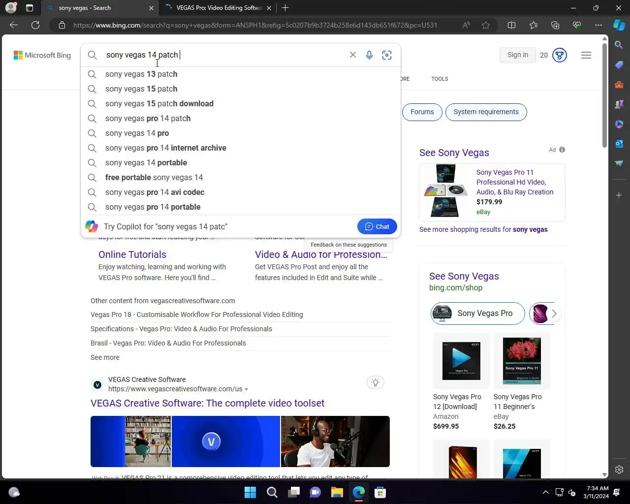Open Windows Start menu

pyautogui.click(x=250, y=492)
